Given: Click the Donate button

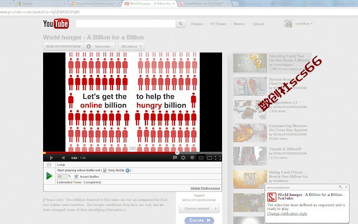Looking at the screenshot, I should pyautogui.click(x=199, y=220).
